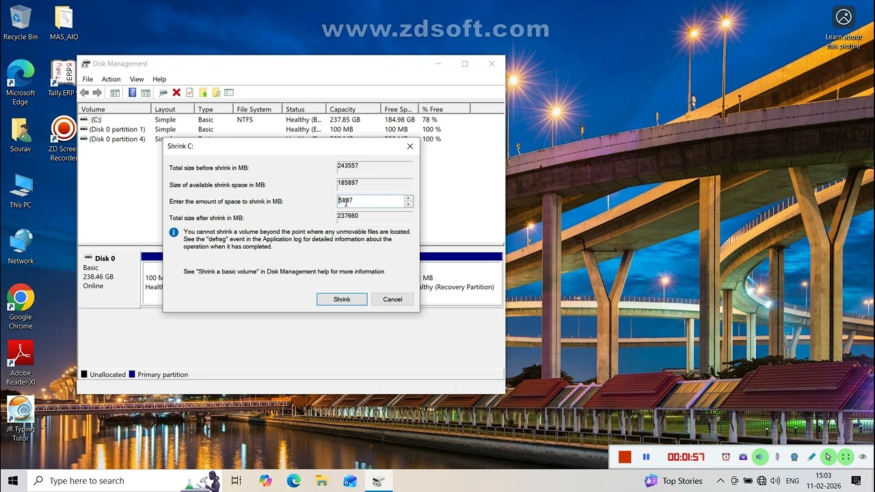Viewport: 875px width, 492px height.
Task: Click the Shrink button
Action: pos(342,299)
